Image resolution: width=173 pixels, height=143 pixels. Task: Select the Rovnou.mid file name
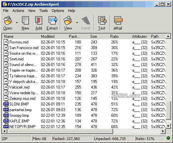click(19, 42)
